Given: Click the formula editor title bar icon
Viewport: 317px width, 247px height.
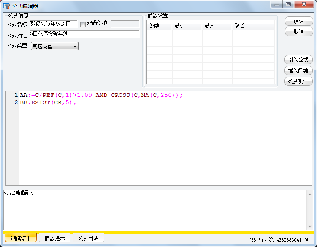Looking at the screenshot, I should tap(6, 6).
